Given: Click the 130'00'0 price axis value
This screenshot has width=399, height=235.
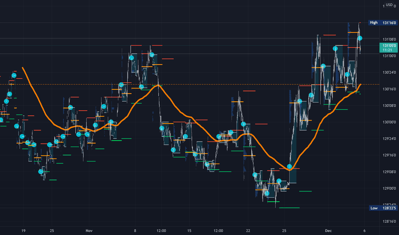Looking at the screenshot, I should [x=389, y=122].
